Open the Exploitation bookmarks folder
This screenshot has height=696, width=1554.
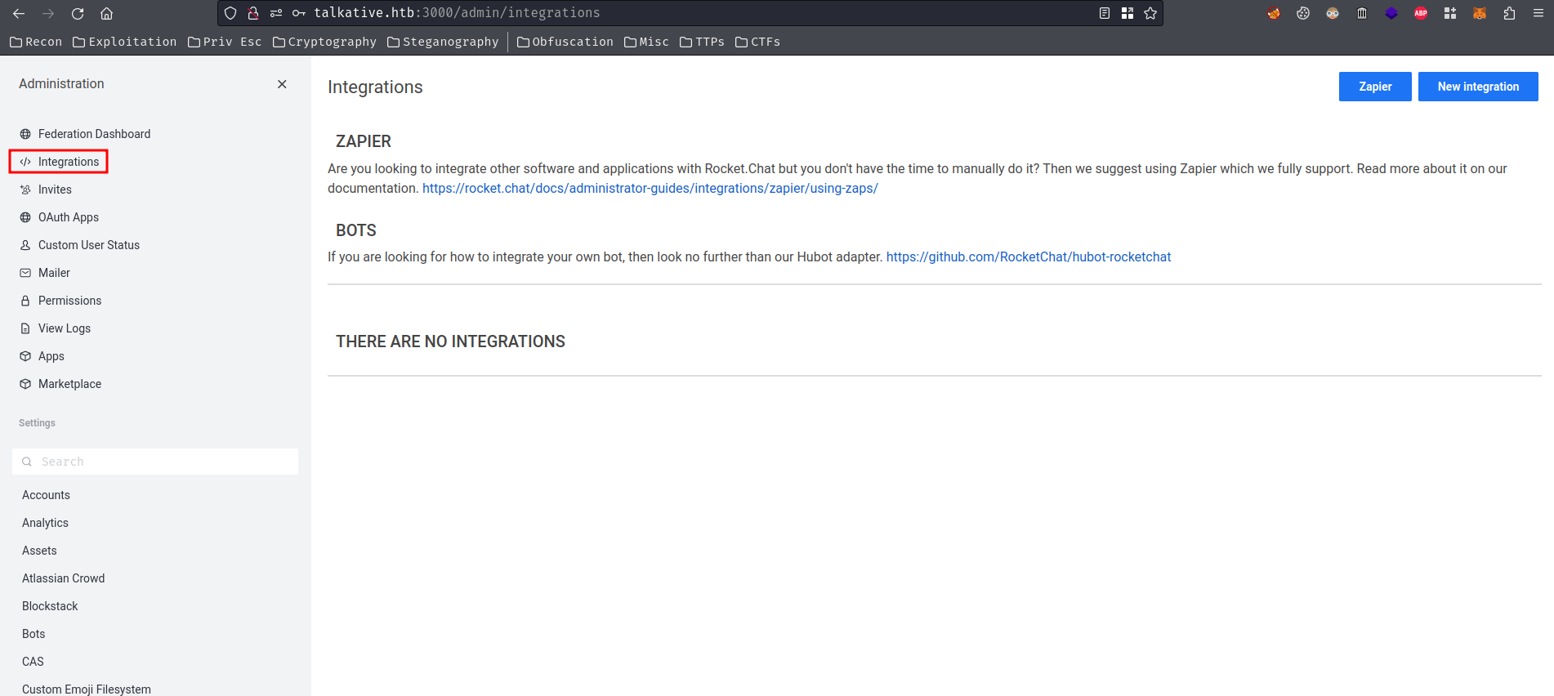point(124,42)
